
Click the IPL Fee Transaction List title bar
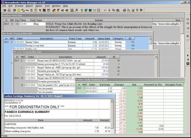point(86,52)
